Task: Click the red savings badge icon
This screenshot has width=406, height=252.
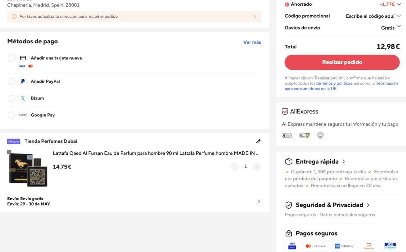Action: (287, 4)
